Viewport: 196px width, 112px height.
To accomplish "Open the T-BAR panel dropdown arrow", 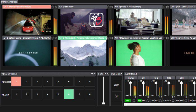I will [x=105, y=74].
